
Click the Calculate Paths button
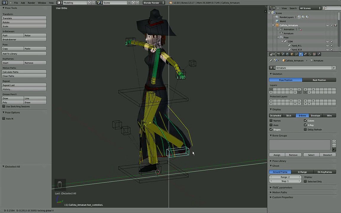pyautogui.click(x=24, y=72)
